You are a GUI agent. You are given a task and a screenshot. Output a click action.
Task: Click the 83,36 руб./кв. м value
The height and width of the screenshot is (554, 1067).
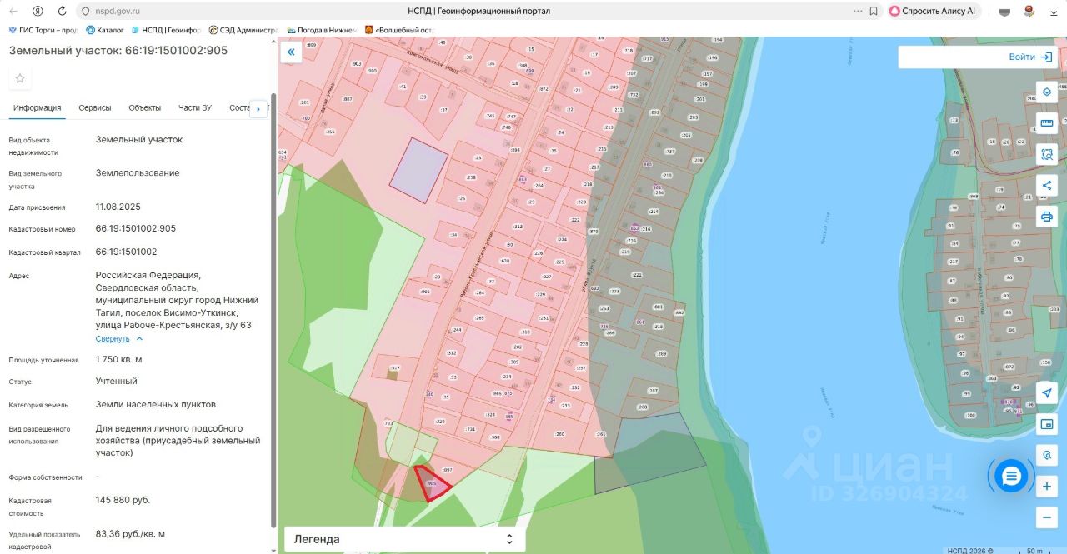[130, 533]
